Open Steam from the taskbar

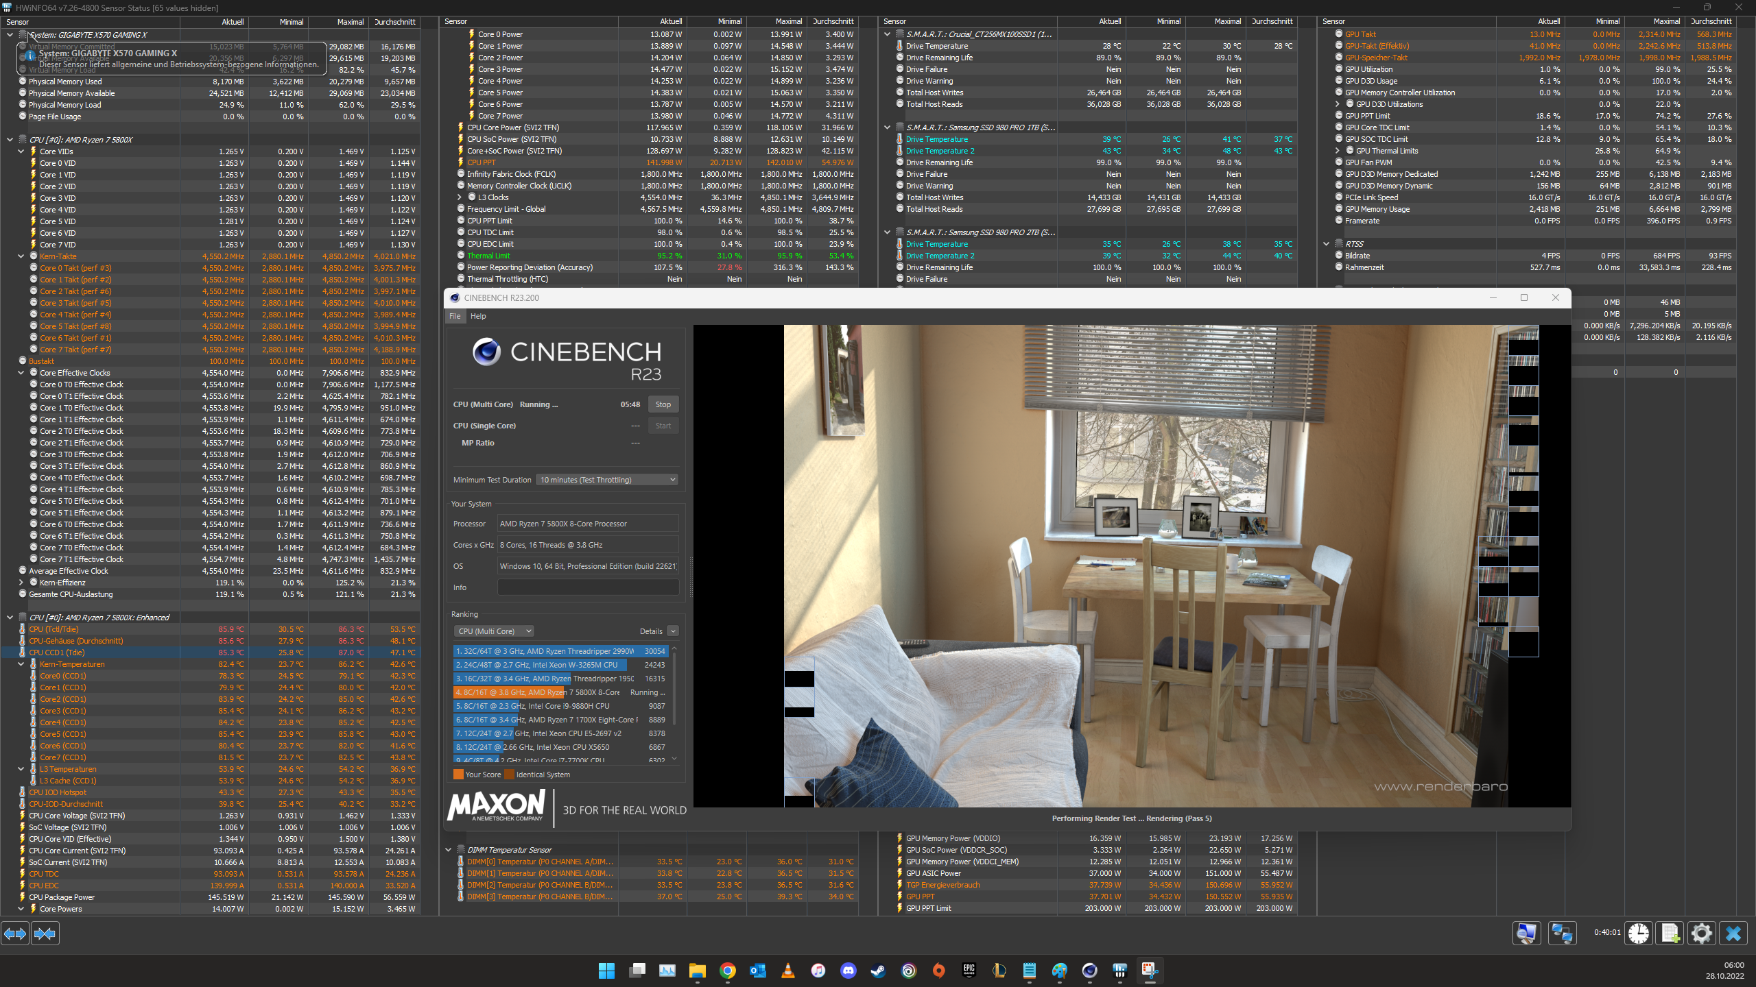click(x=878, y=971)
